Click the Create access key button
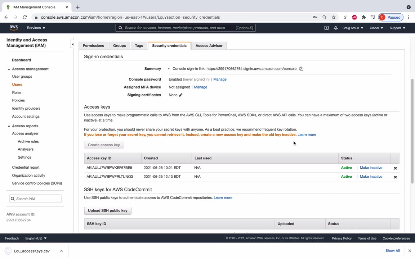Screen dimensions: 415x259 point(104,145)
